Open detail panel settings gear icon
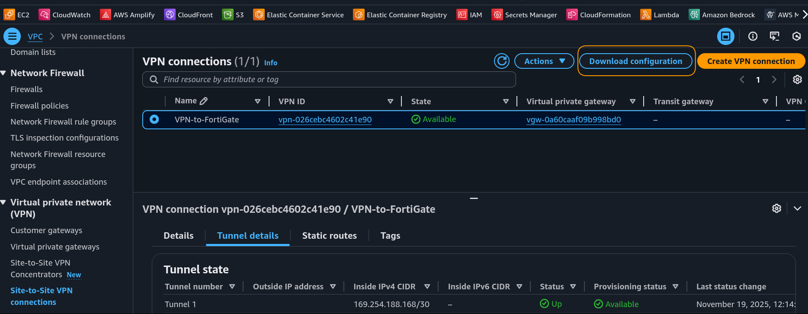 pyautogui.click(x=776, y=208)
